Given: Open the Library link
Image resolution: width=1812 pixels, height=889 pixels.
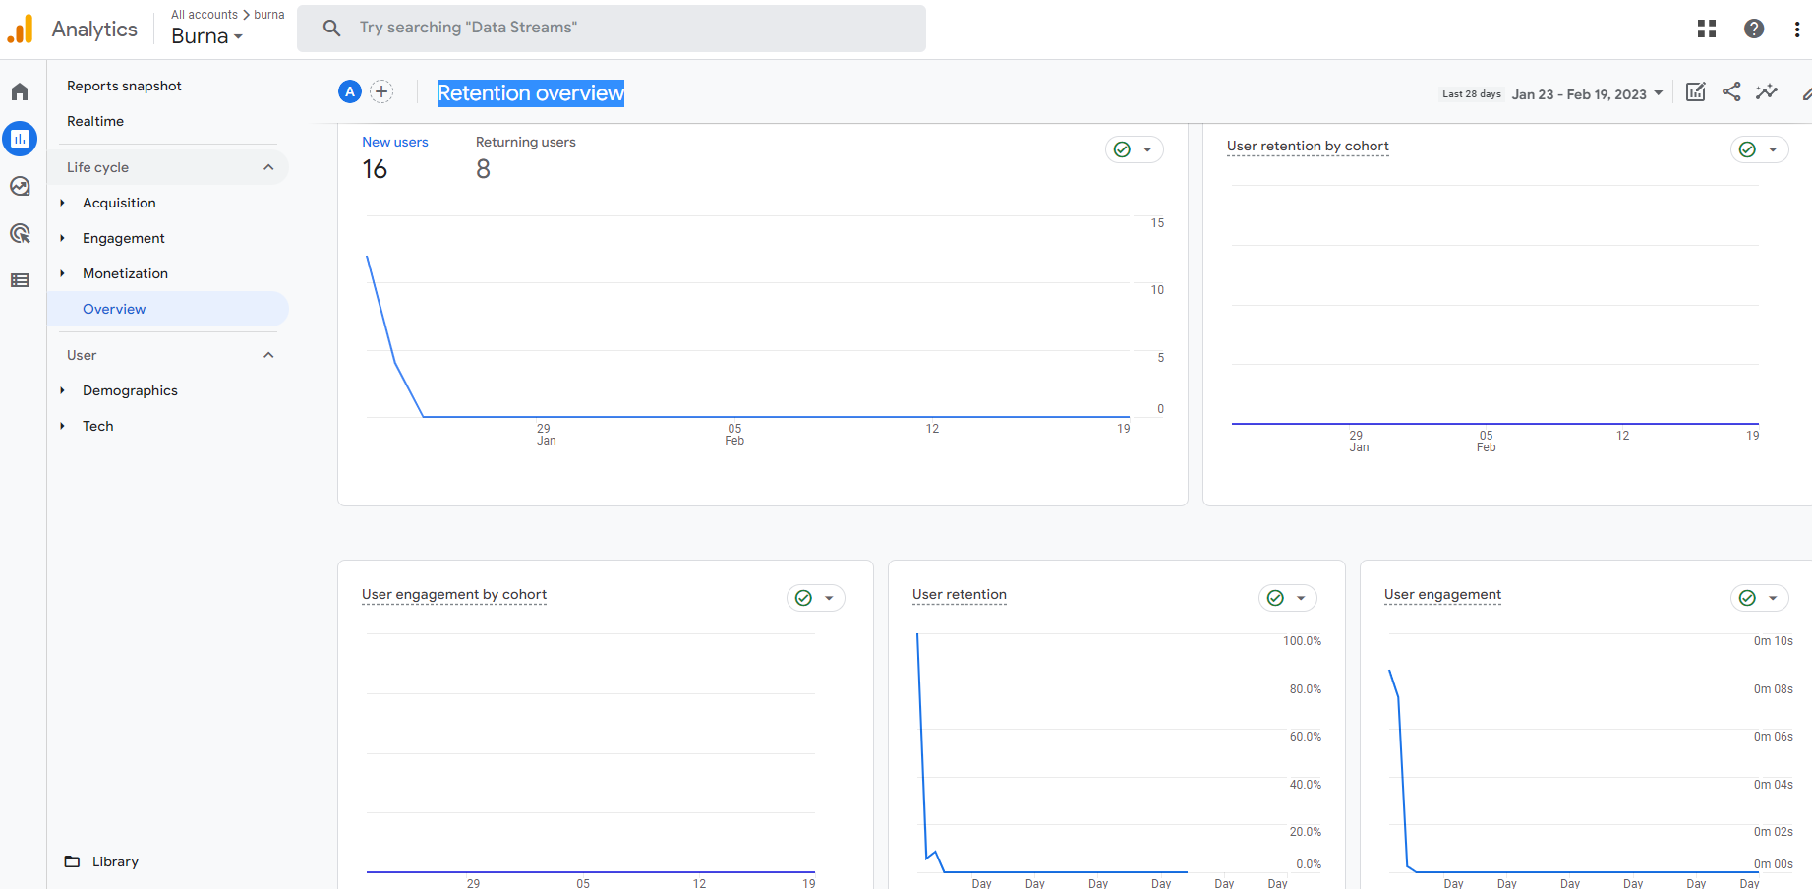Looking at the screenshot, I should (x=115, y=861).
